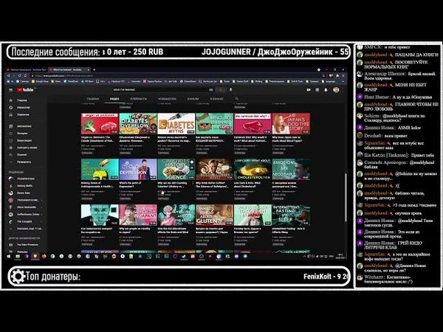
Task: Open the vegan vs omnivore thumbnail
Action: click(x=100, y=124)
